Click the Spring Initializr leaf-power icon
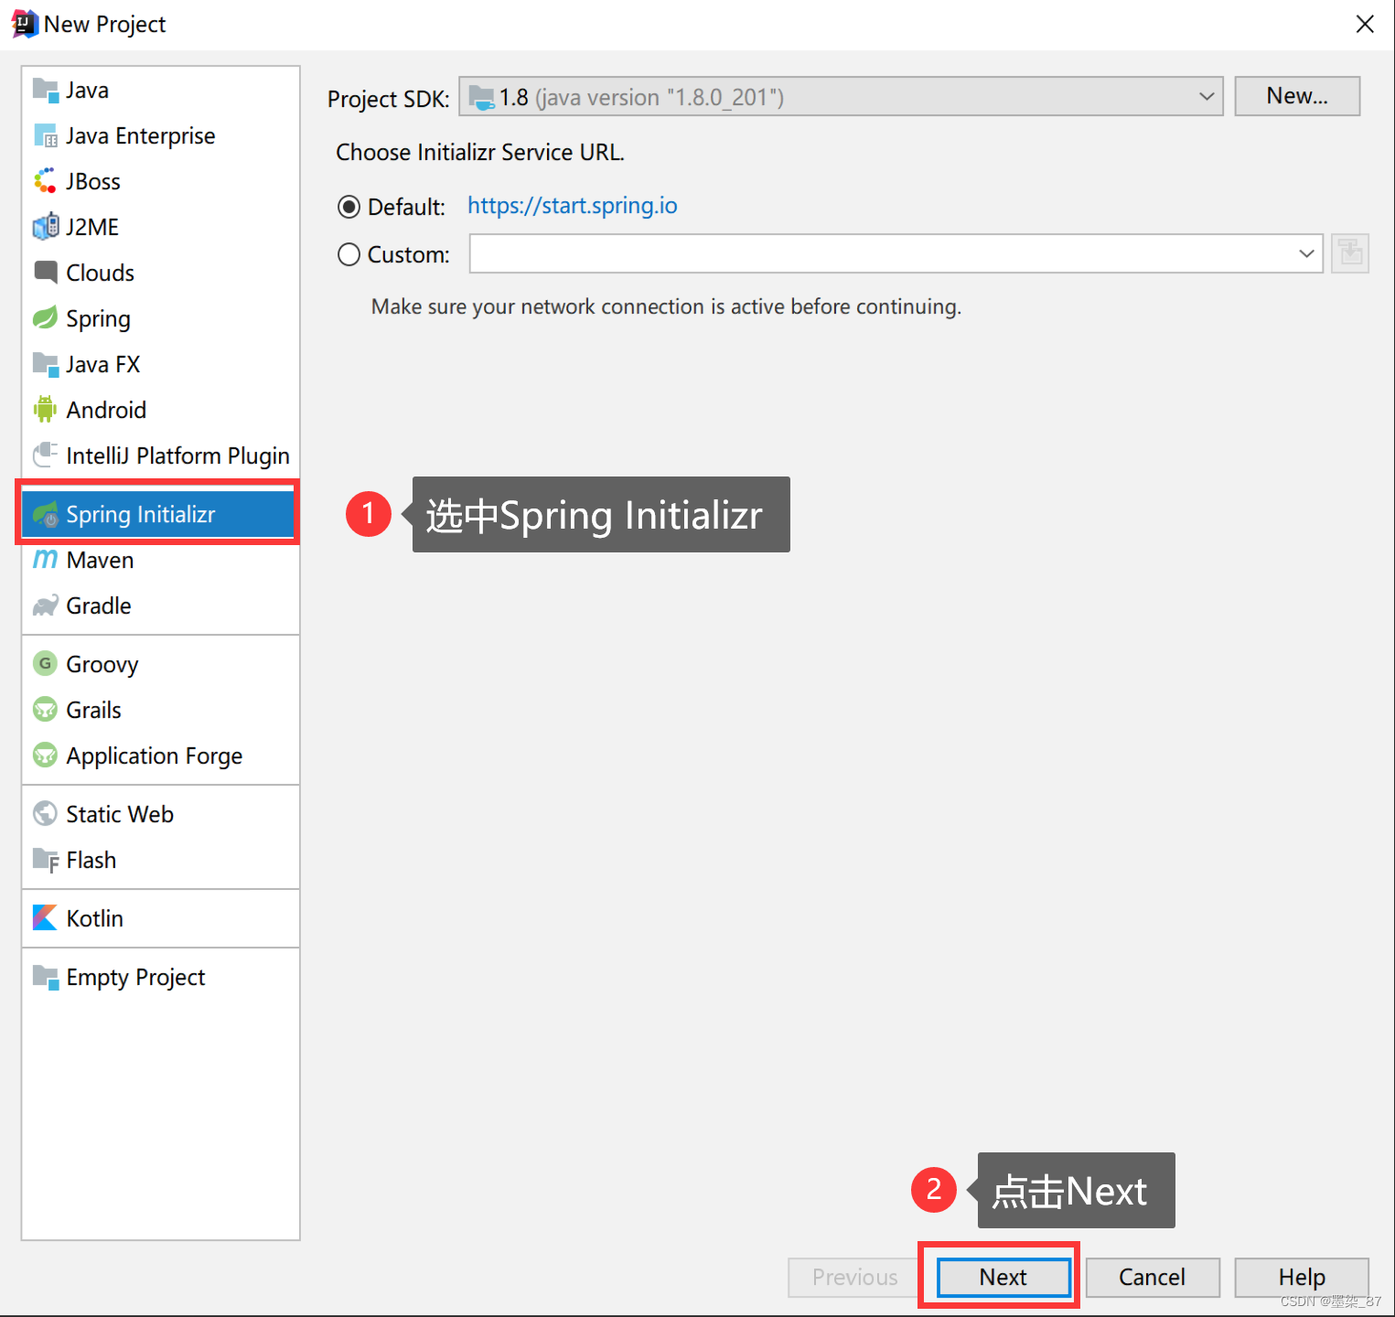The height and width of the screenshot is (1317, 1395). pyautogui.click(x=45, y=515)
